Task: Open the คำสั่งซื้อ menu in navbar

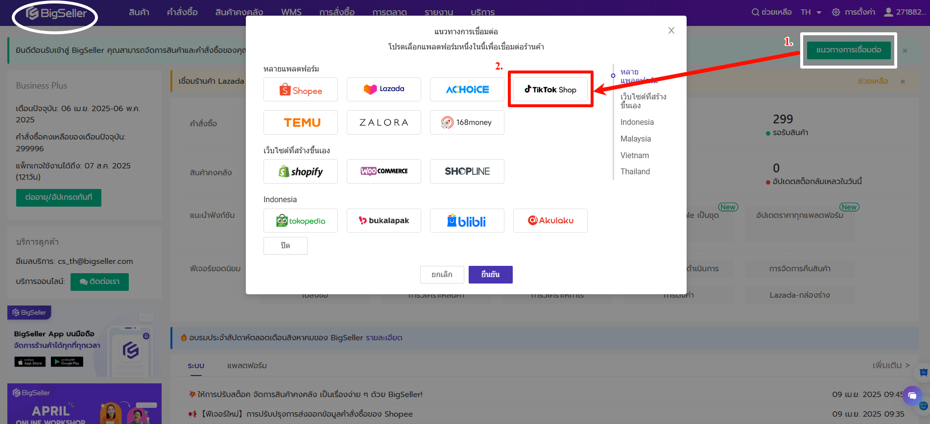Action: click(x=182, y=12)
